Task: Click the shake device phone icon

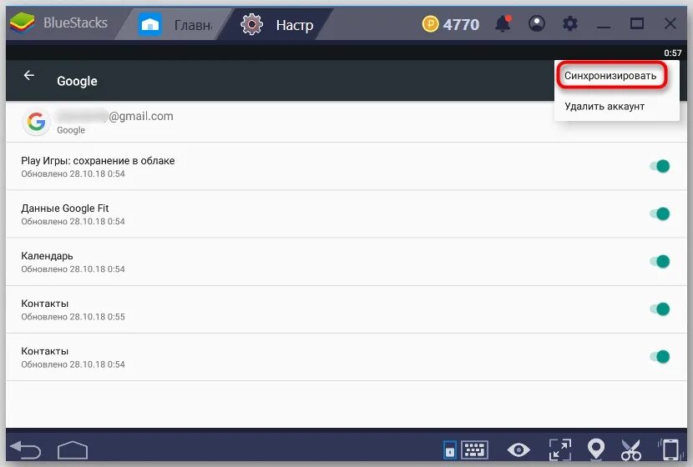Action: [x=669, y=449]
